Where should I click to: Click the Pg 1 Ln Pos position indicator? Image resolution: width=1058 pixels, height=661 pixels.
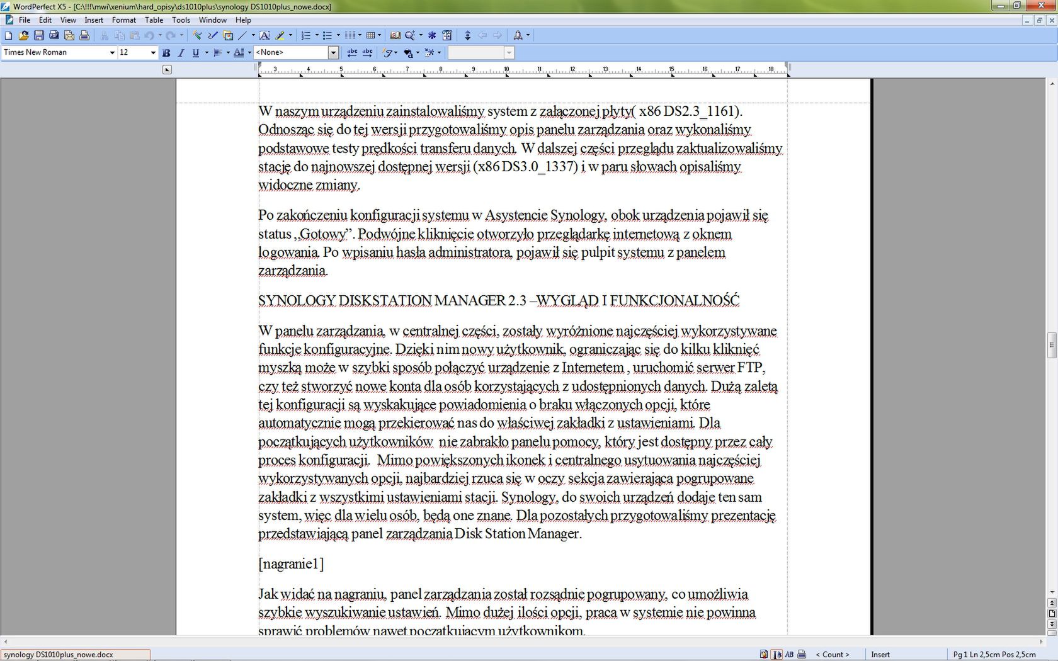994,655
